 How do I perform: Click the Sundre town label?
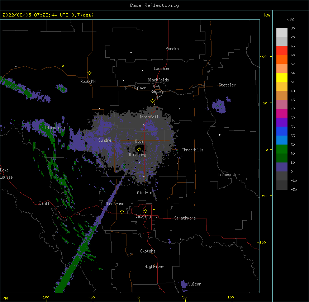pyautogui.click(x=105, y=140)
